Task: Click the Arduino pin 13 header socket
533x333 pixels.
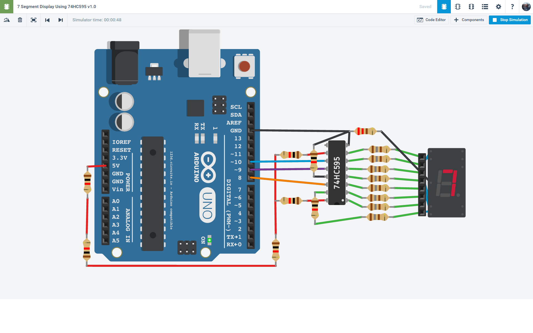Action: point(251,138)
